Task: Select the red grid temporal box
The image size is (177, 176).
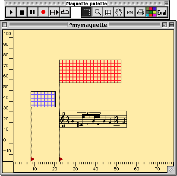Action: point(90,71)
